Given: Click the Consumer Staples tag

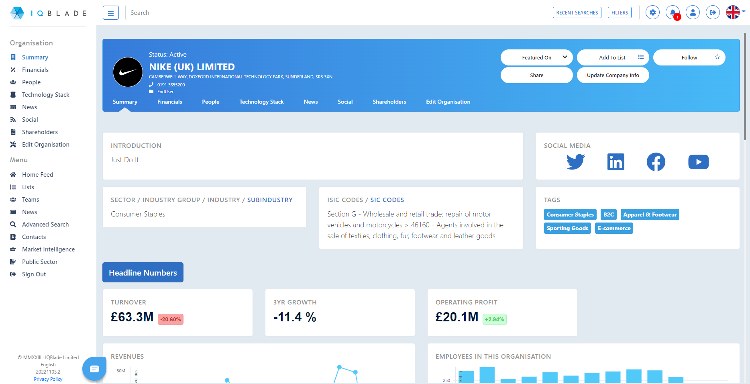Looking at the screenshot, I should pyautogui.click(x=570, y=214).
